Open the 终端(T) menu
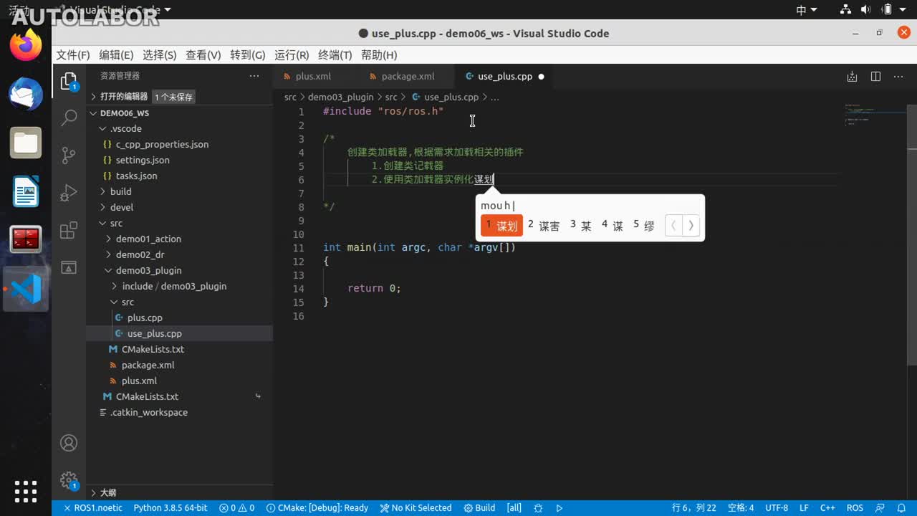Viewport: 917px width, 516px height. tap(335, 55)
